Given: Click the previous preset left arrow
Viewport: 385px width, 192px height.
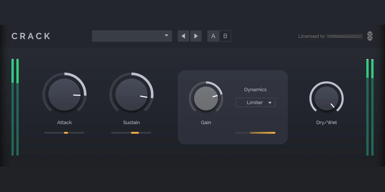Looking at the screenshot, I should [183, 36].
